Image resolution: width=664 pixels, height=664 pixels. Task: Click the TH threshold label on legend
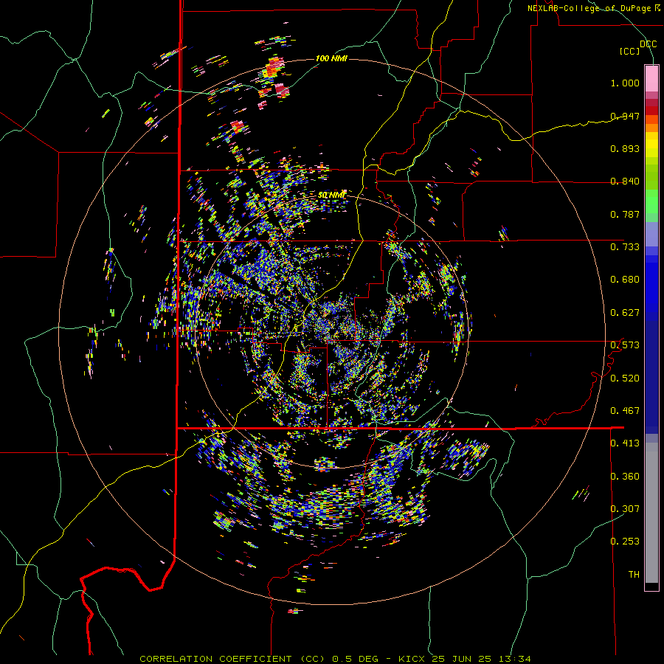point(634,574)
